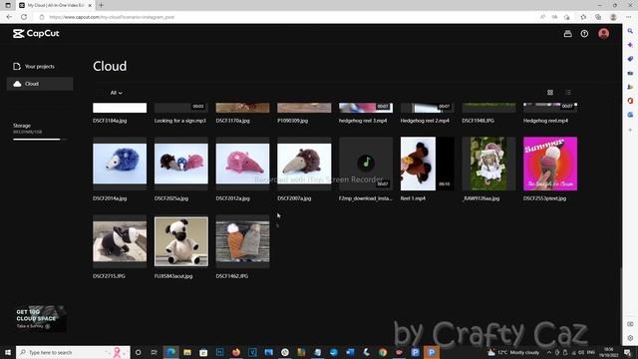The height and width of the screenshot is (359, 638).
Task: Click the taskbar search box
Action: 73,352
